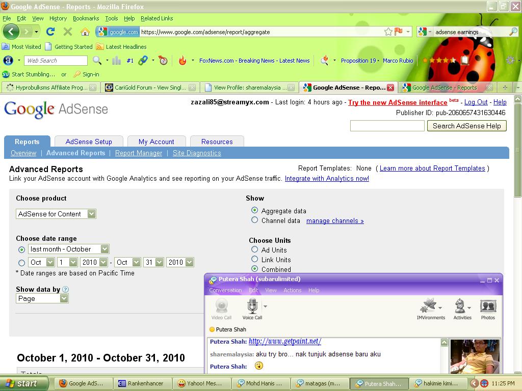The image size is (522, 391).
Task: Select the Ad Units radio button
Action: [x=255, y=249]
